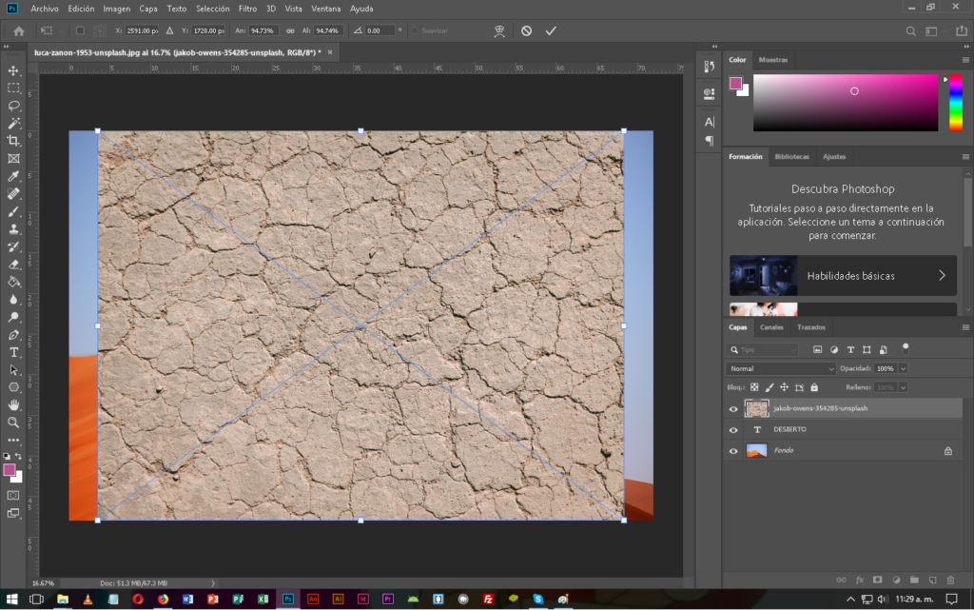
Task: Click the foreground color swatch in Color panel
Action: [735, 83]
